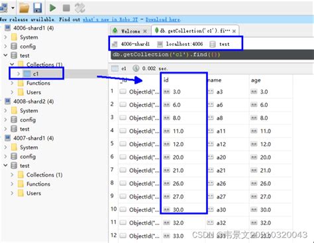This screenshot has width=314, height=243.
Task: Expand Users under 4006-shard1 test
Action: pos(12,92)
